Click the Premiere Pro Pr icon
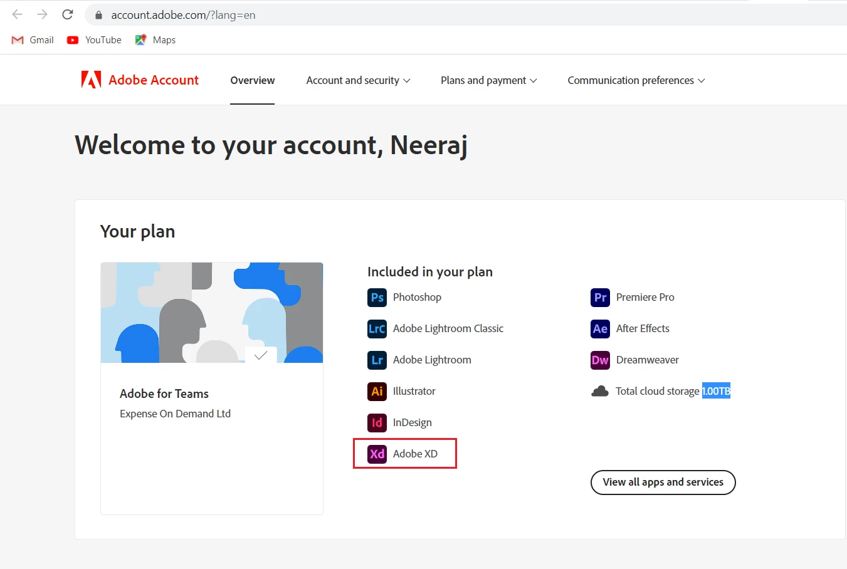Image resolution: width=847 pixels, height=569 pixels. (x=600, y=297)
